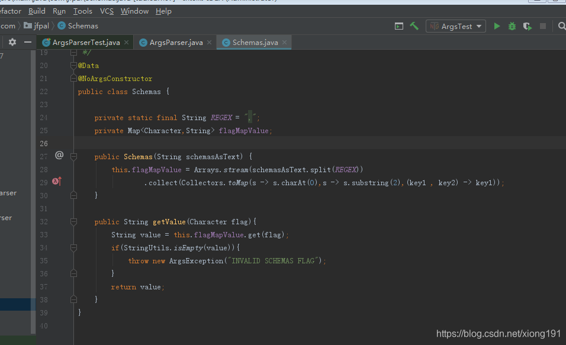566x345 pixels.
Task: Click the lambda gutter icon on line 29
Action: coord(57,181)
